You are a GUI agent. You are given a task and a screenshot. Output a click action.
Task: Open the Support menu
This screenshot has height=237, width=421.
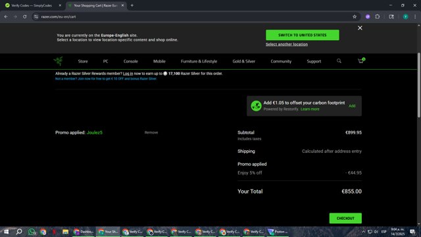click(x=314, y=61)
